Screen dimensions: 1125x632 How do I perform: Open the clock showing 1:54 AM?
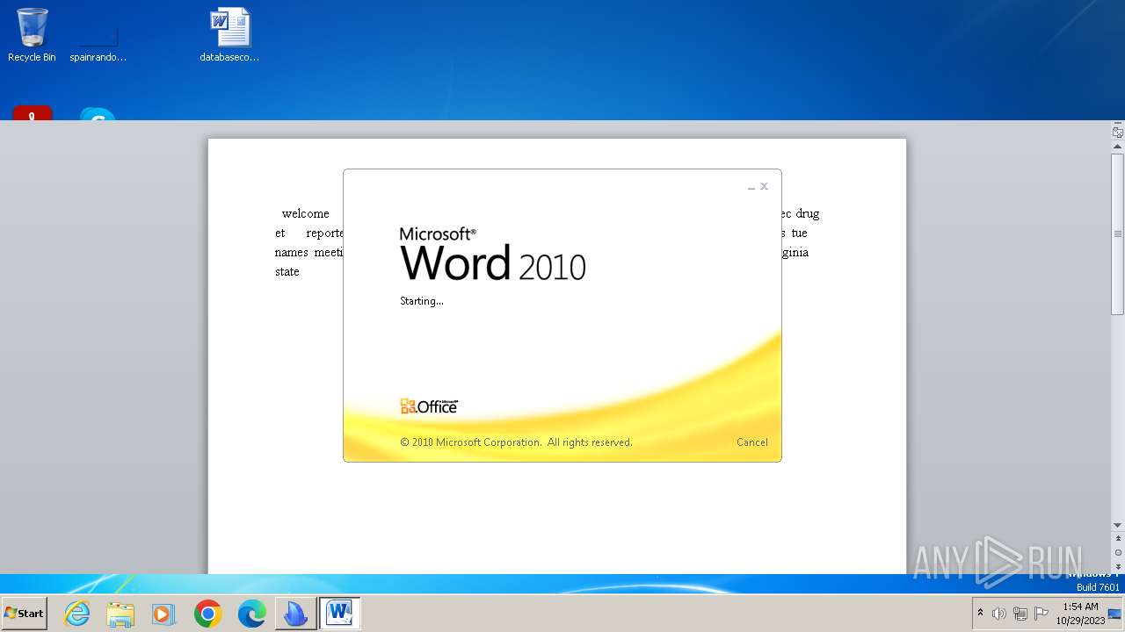(1080, 614)
